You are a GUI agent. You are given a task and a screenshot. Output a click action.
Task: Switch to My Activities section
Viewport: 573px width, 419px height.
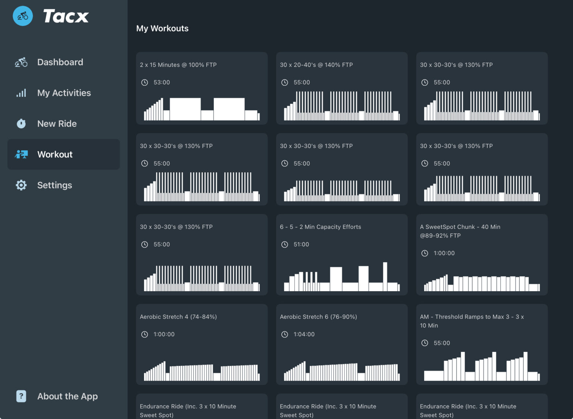64,93
